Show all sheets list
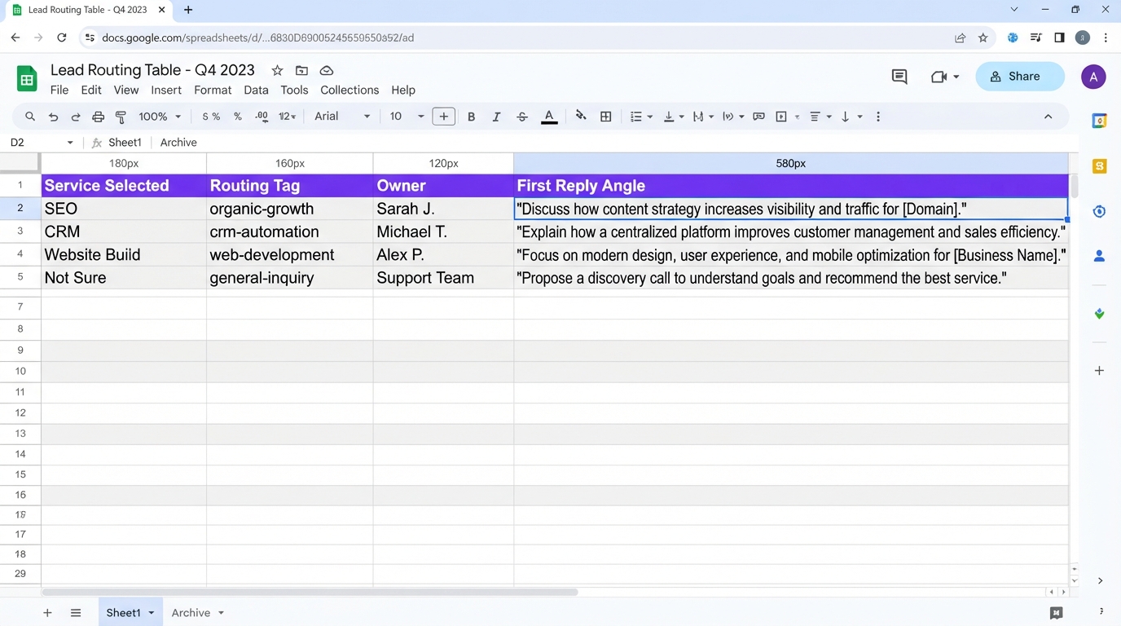Screen dimensions: 1121x626 pyautogui.click(x=76, y=613)
